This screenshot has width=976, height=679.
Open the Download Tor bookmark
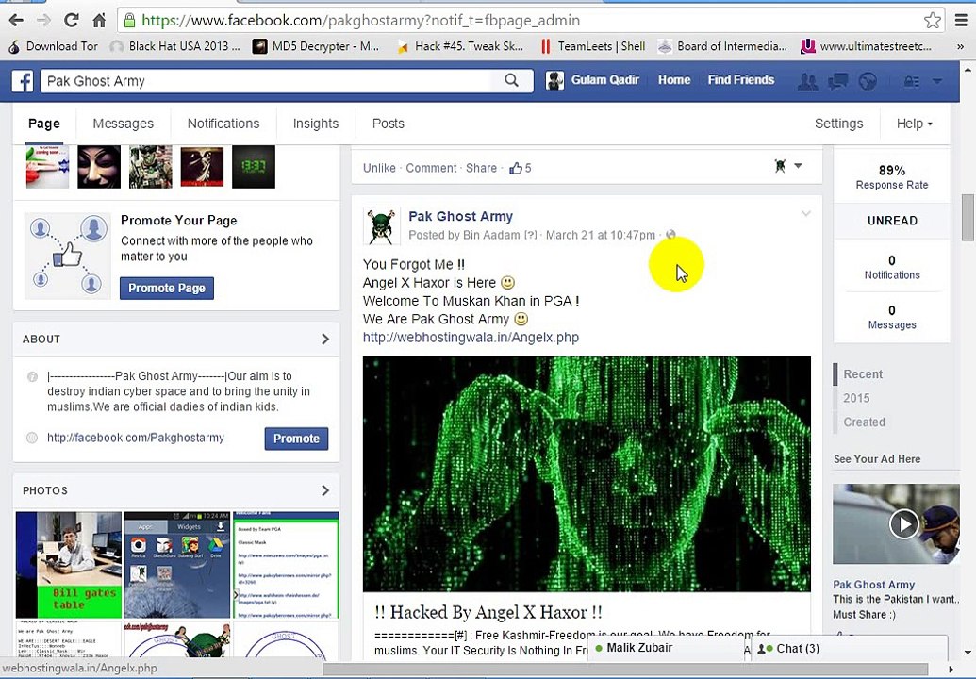[52, 46]
